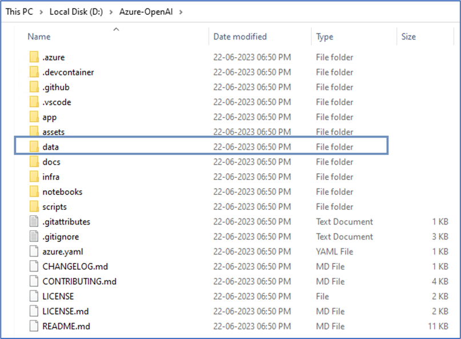
Task: Select the data folder name
Action: coord(51,147)
